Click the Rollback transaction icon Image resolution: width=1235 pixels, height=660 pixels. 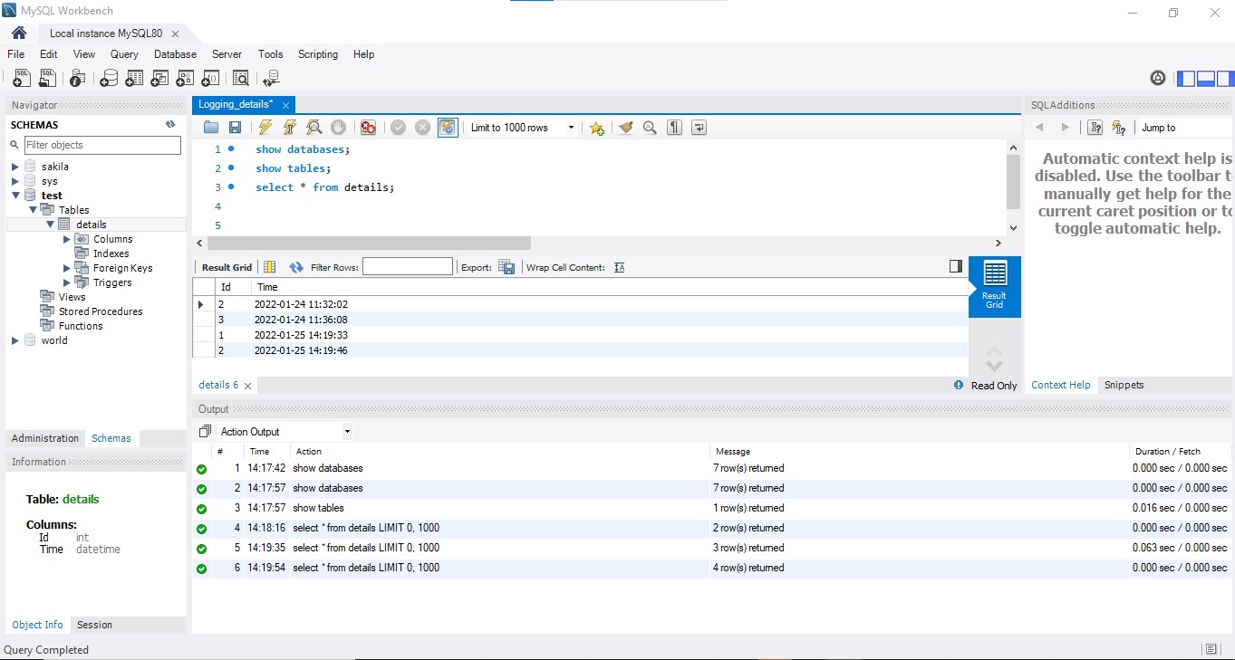tap(422, 128)
